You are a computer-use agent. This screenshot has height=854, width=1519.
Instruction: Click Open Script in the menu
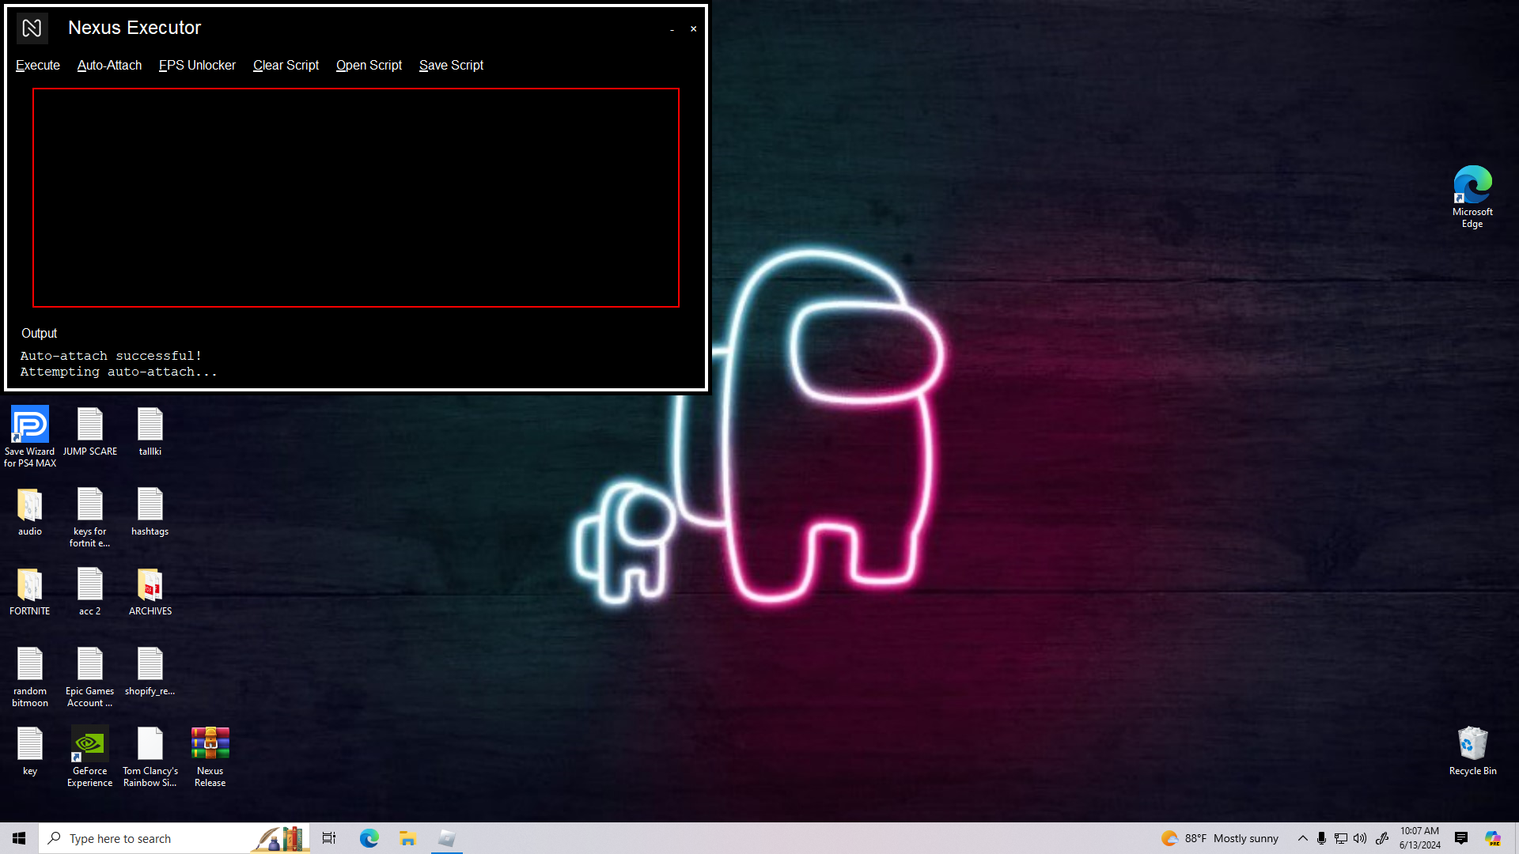(x=369, y=66)
